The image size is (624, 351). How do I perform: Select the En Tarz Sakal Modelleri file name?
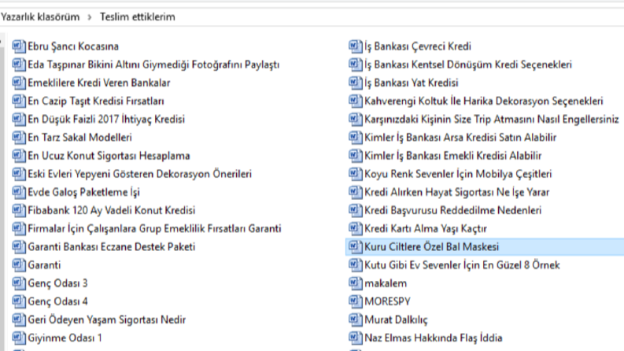(80, 138)
